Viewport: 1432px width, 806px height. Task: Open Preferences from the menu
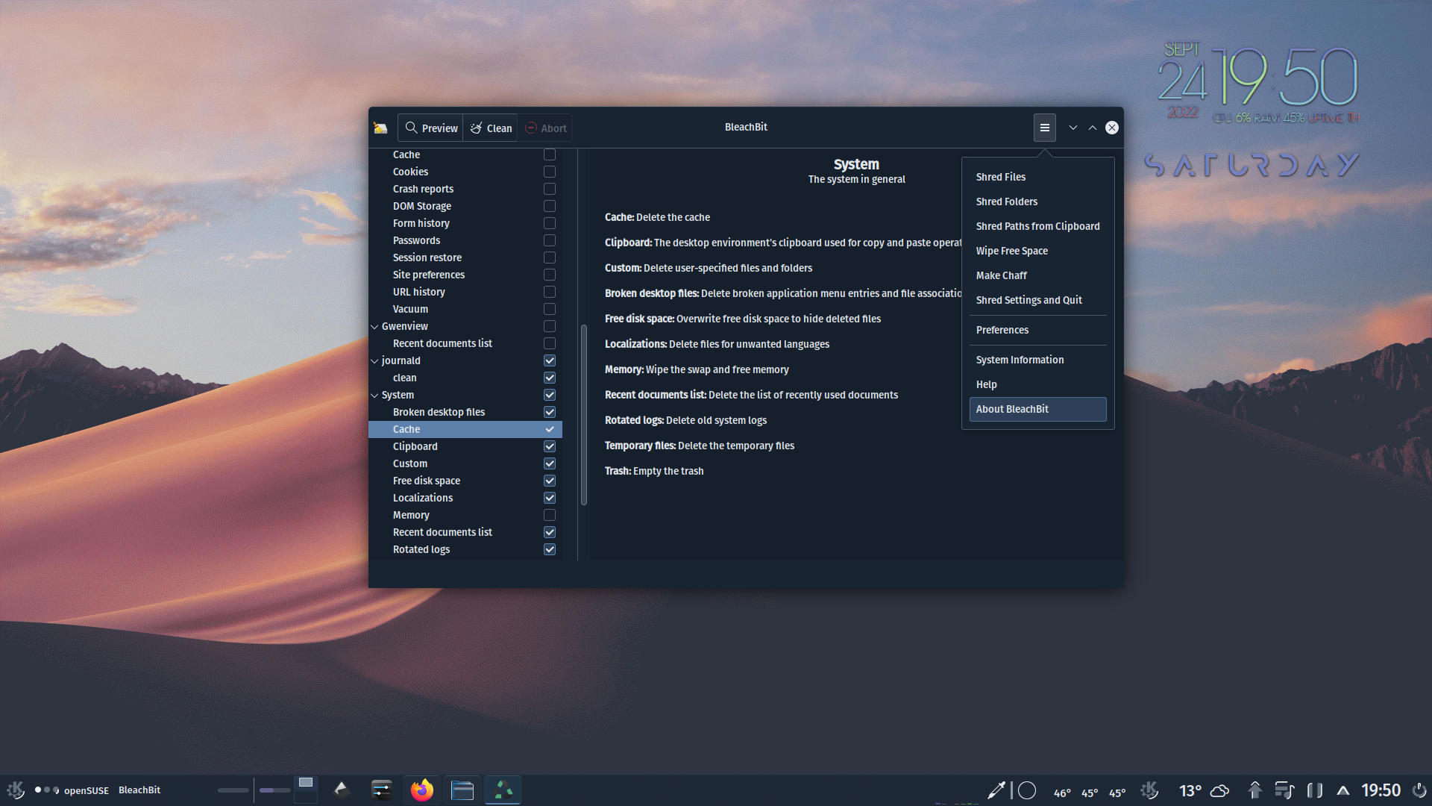point(1037,330)
